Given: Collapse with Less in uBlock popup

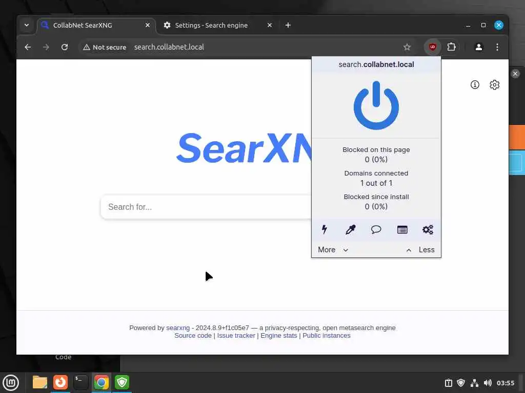Looking at the screenshot, I should 420,250.
